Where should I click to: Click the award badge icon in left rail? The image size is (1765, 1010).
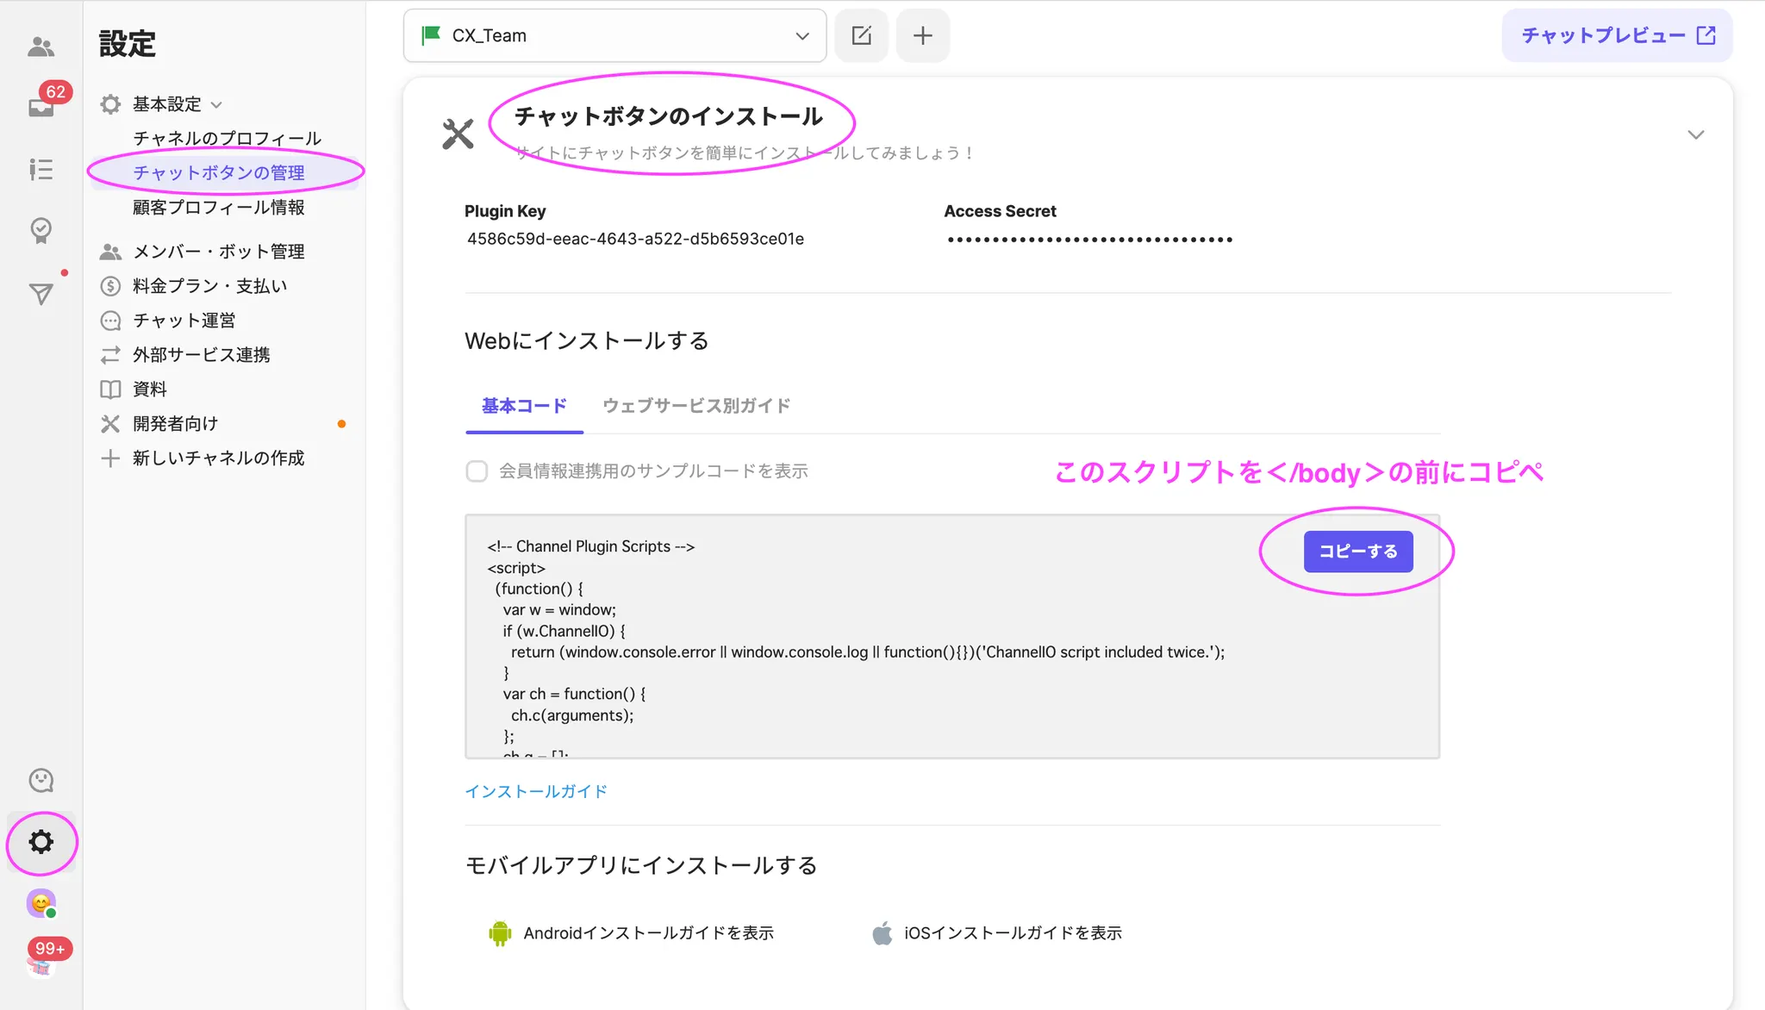coord(41,230)
